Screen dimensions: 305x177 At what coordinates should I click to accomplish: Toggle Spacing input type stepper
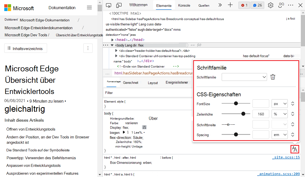click(x=293, y=135)
